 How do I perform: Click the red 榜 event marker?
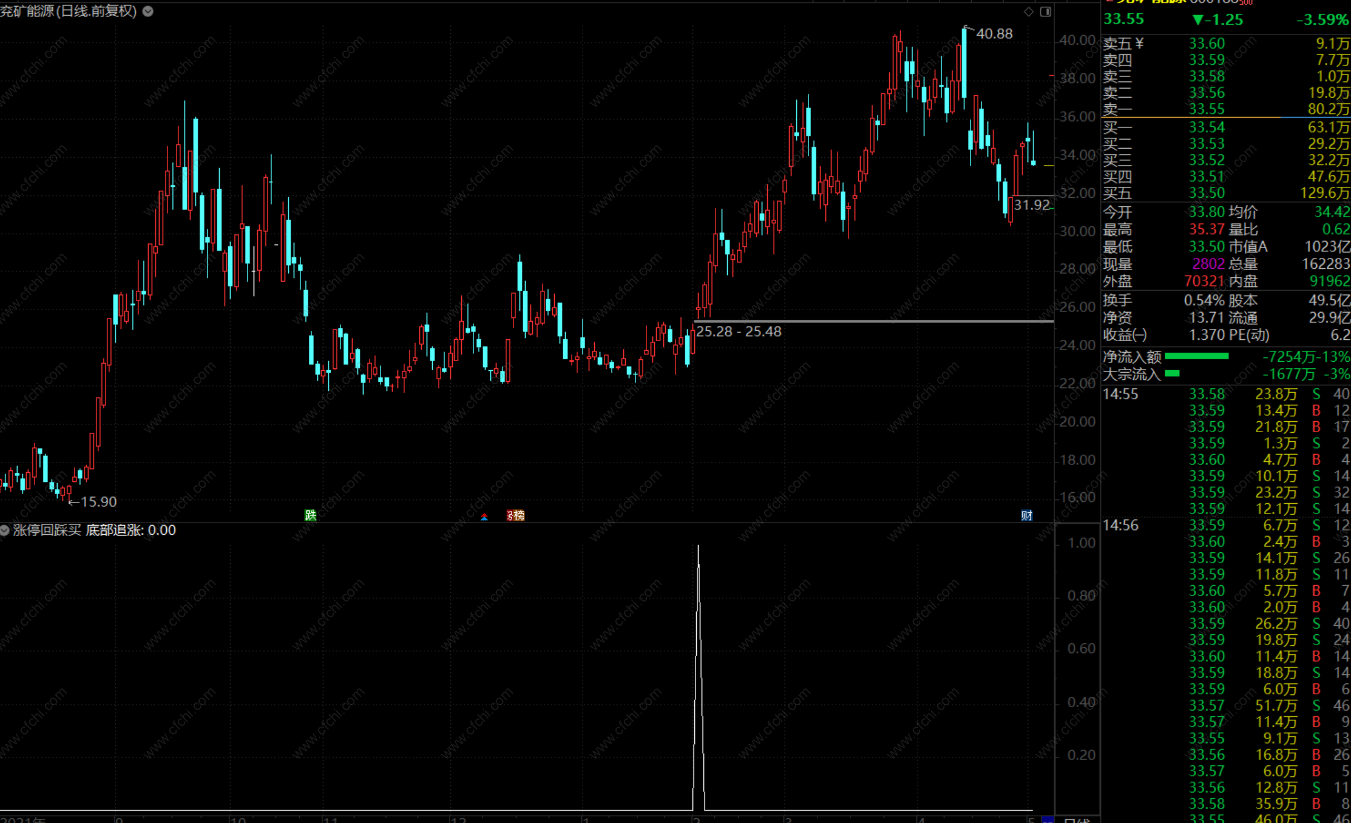click(515, 515)
